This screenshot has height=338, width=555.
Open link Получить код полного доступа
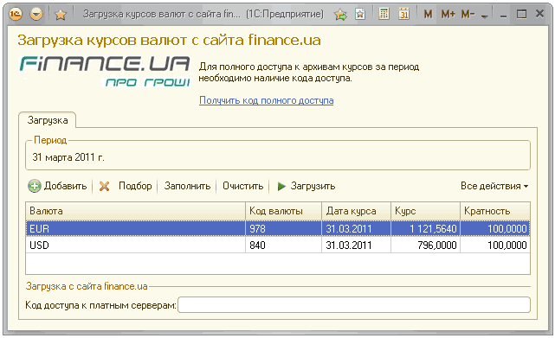tap(266, 100)
